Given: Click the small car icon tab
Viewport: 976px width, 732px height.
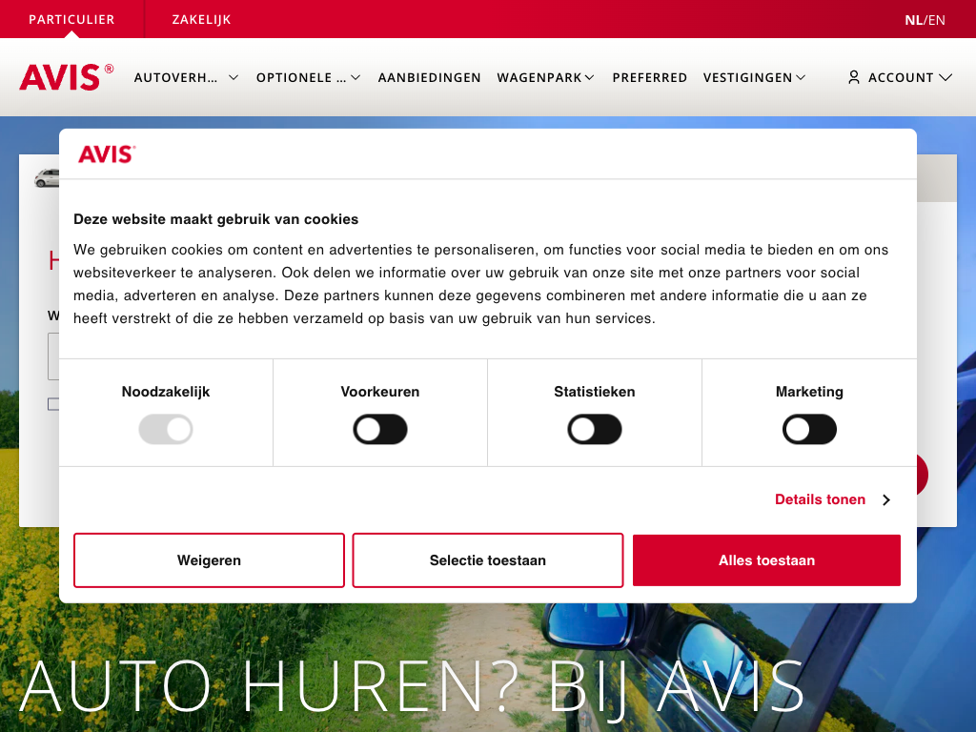Looking at the screenshot, I should pos(46,178).
